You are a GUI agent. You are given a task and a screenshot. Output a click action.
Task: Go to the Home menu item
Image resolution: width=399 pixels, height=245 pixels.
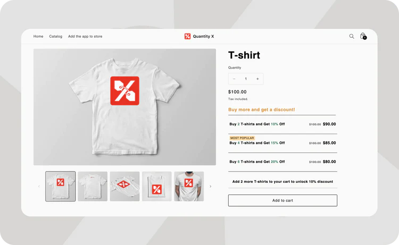pos(38,36)
